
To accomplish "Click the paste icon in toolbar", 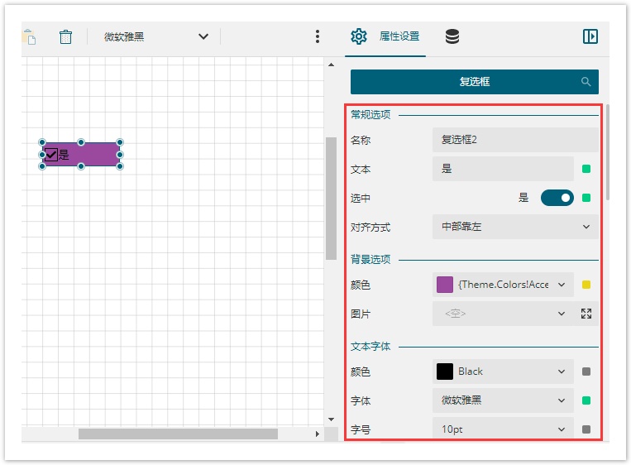I will click(x=30, y=36).
